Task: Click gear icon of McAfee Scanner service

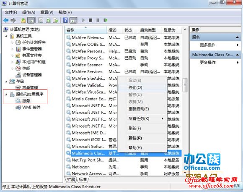Action: [68, 65]
